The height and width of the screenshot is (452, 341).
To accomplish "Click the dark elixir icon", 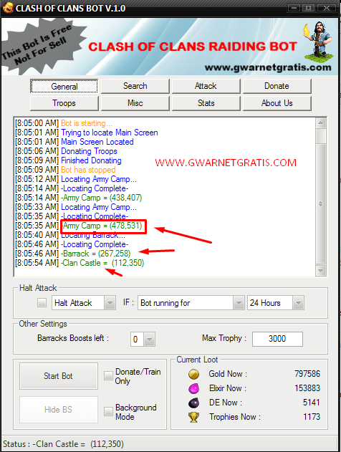I will pos(193,403).
